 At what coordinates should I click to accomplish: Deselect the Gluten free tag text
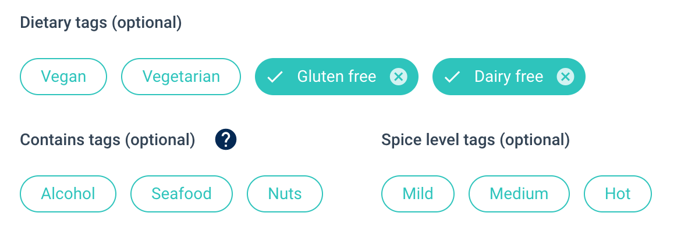[x=336, y=77]
